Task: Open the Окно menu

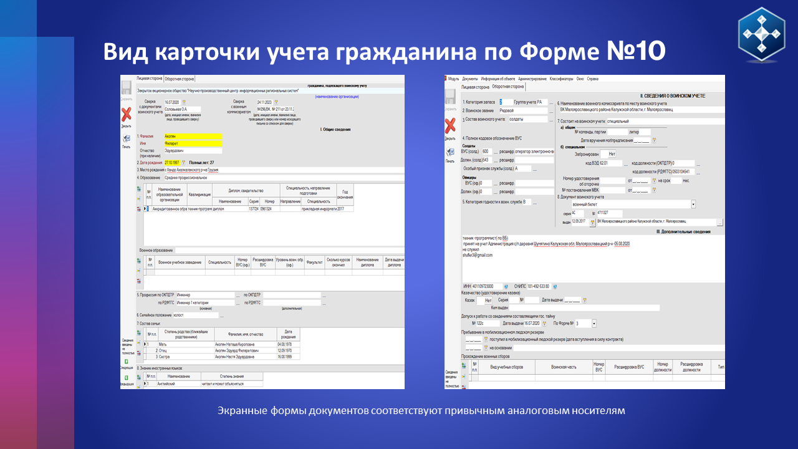Action: coord(580,79)
